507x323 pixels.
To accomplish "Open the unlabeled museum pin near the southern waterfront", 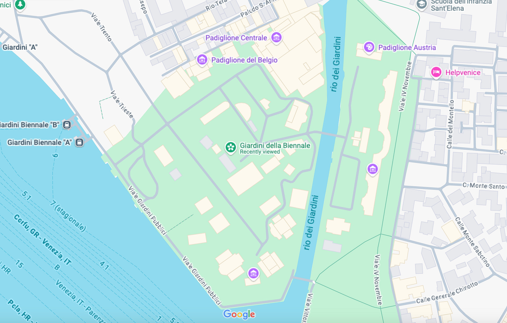I will point(253,273).
